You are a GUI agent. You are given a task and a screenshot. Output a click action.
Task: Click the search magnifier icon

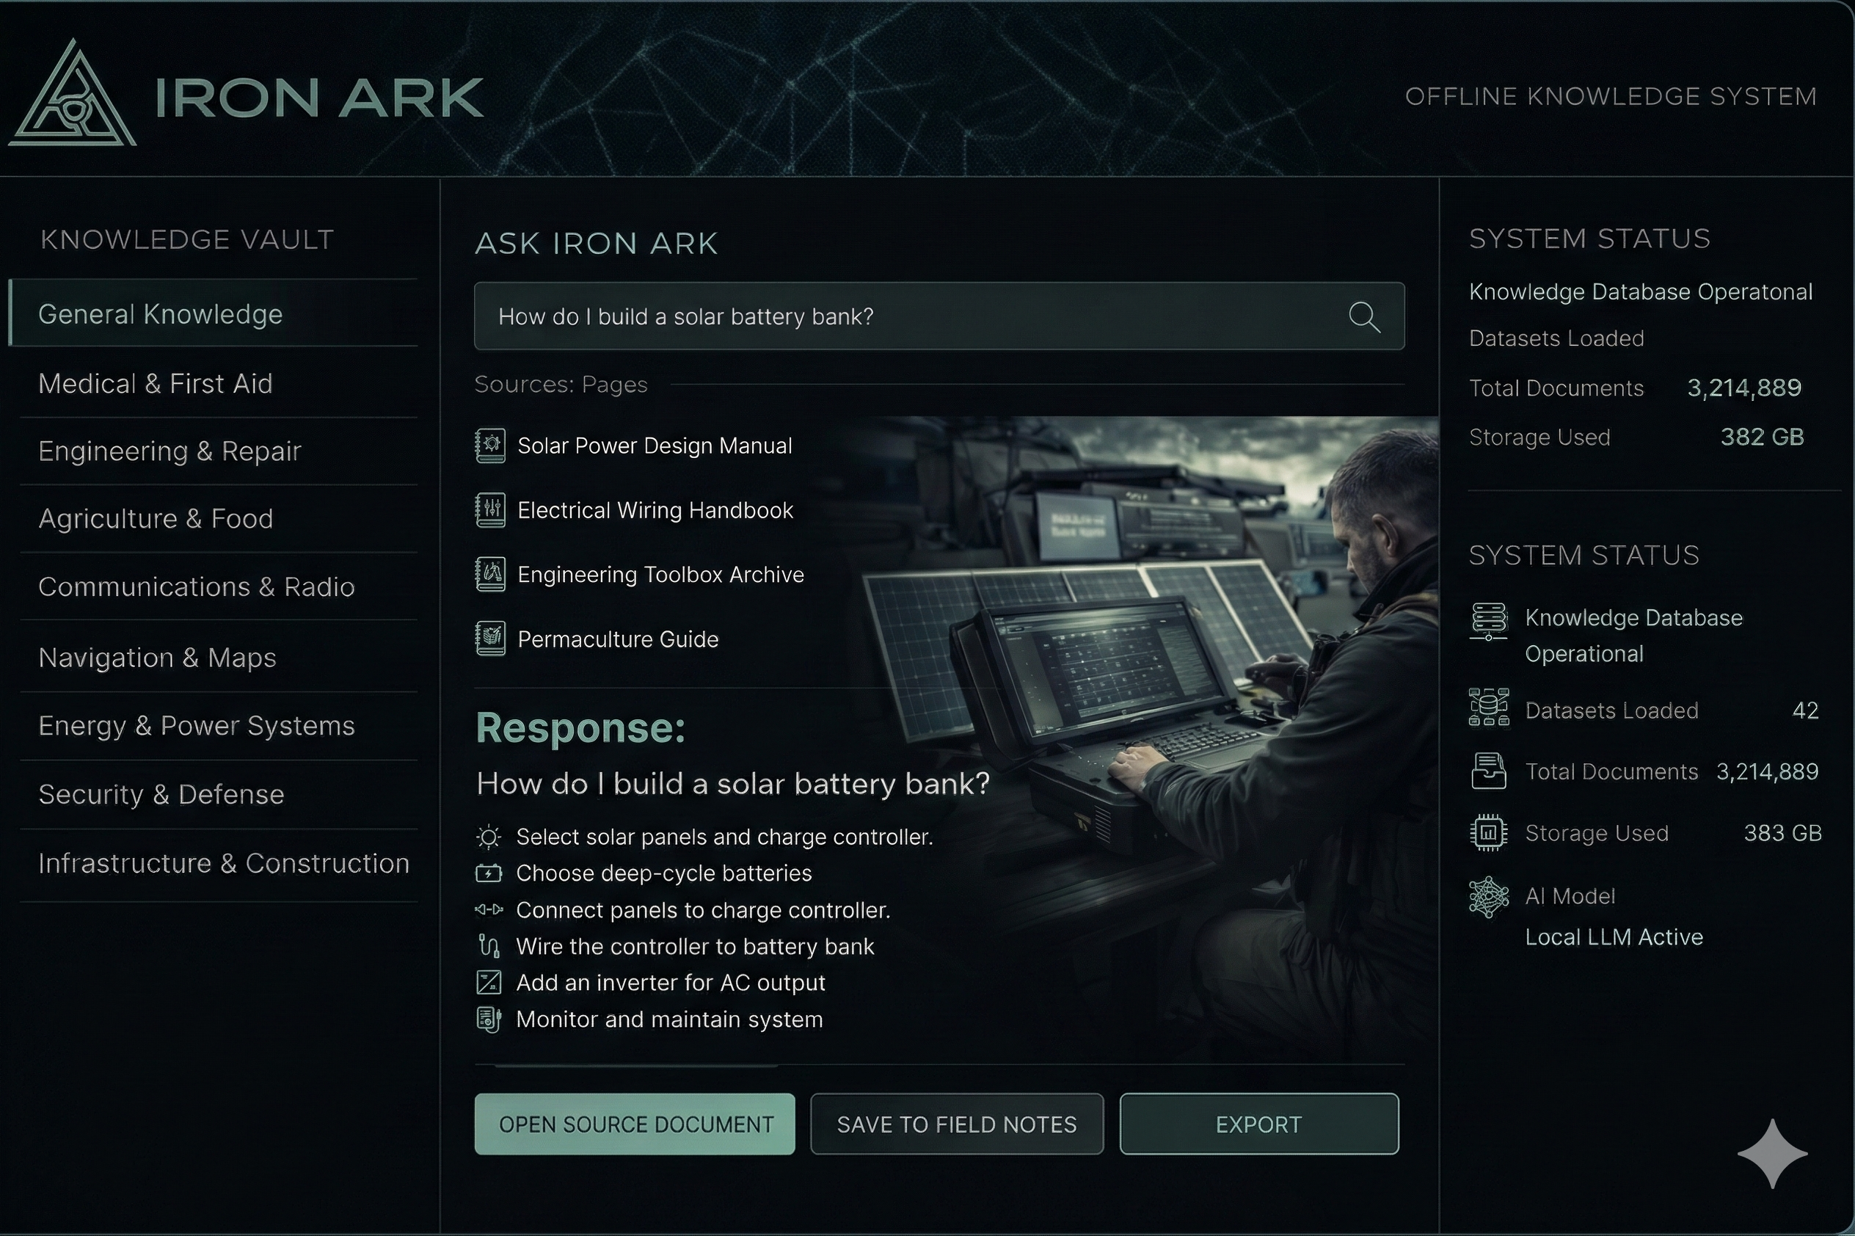pos(1364,317)
